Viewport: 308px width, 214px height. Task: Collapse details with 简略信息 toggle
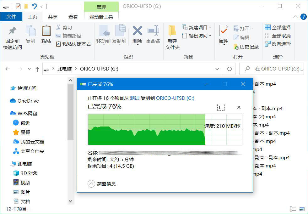[102, 184]
